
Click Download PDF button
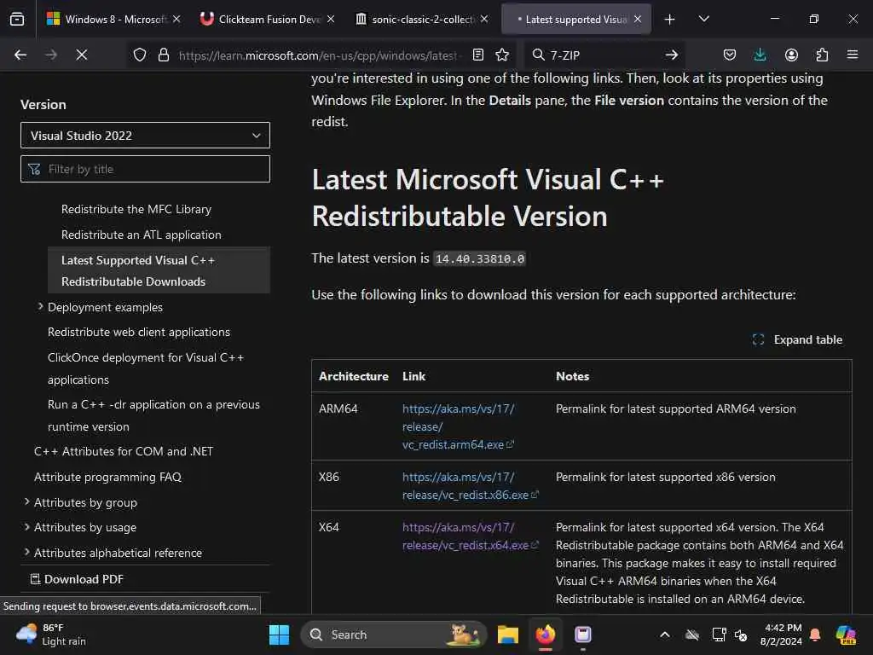77,579
